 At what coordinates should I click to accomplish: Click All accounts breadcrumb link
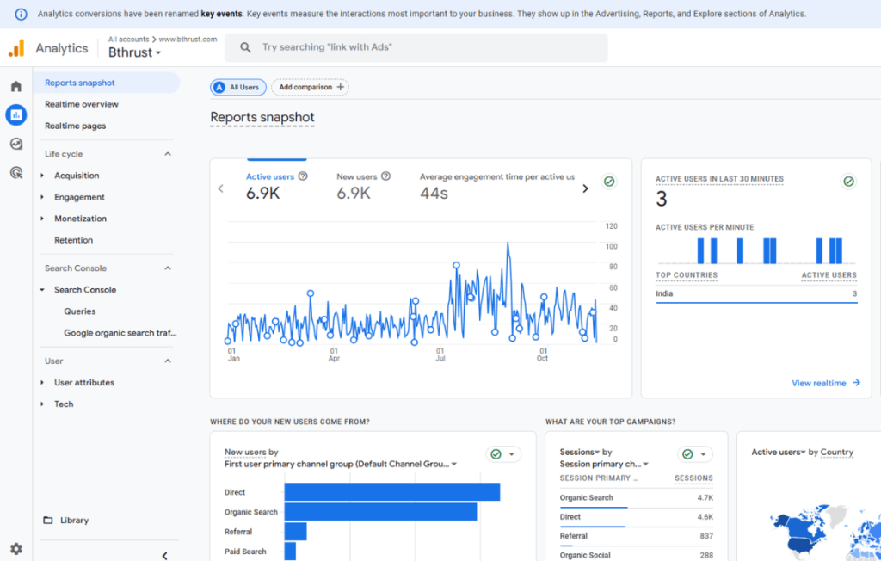point(129,40)
